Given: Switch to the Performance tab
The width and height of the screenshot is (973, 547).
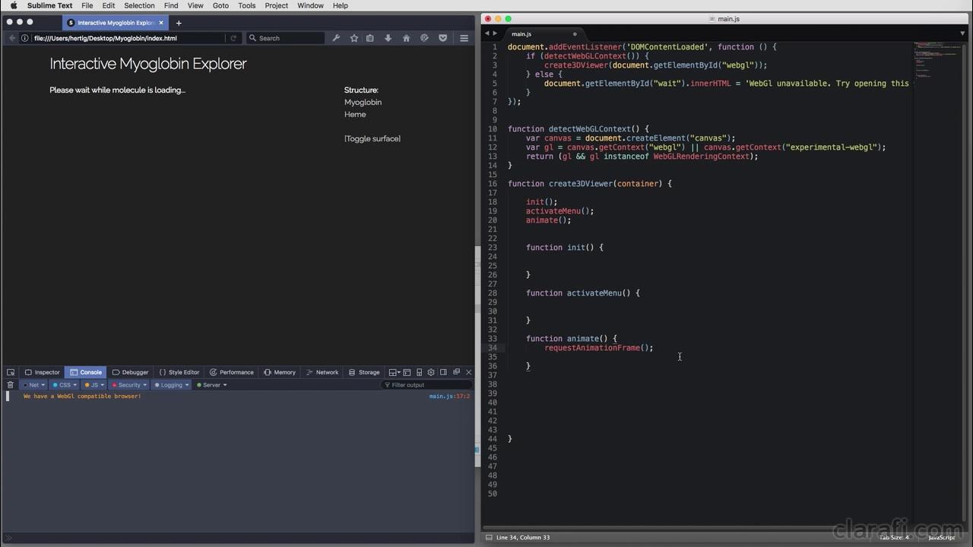Looking at the screenshot, I should click(x=232, y=372).
